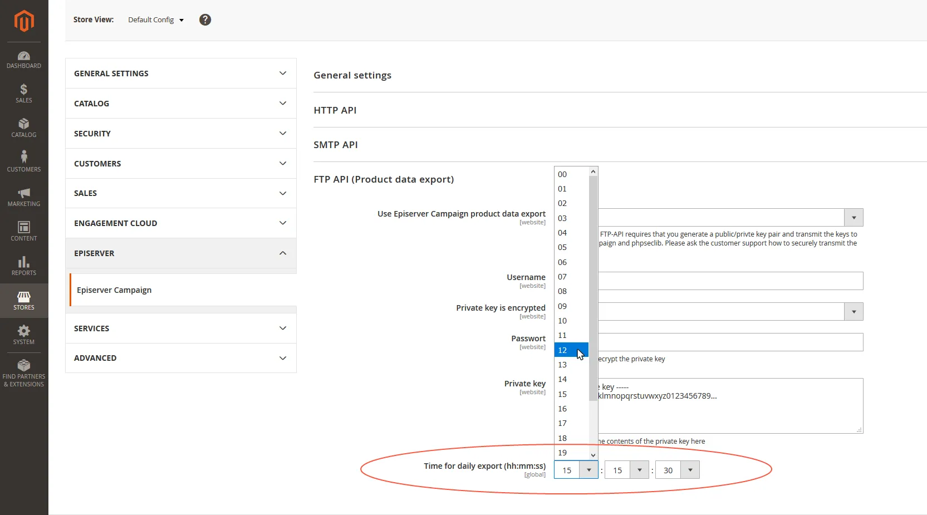Open the minutes dropdown showing 15
The width and height of the screenshot is (927, 515).
click(x=627, y=470)
